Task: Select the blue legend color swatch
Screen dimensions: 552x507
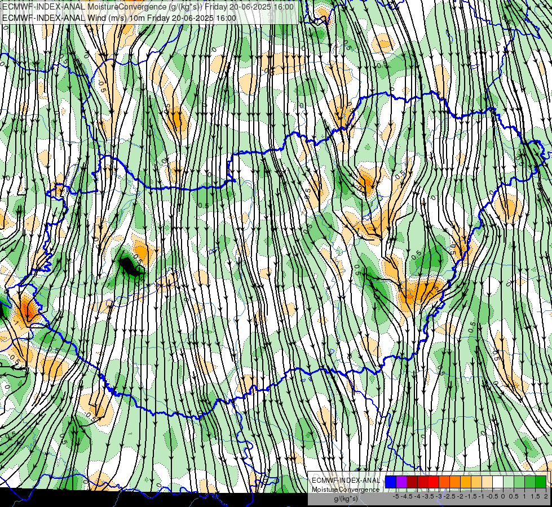Action: (391, 482)
